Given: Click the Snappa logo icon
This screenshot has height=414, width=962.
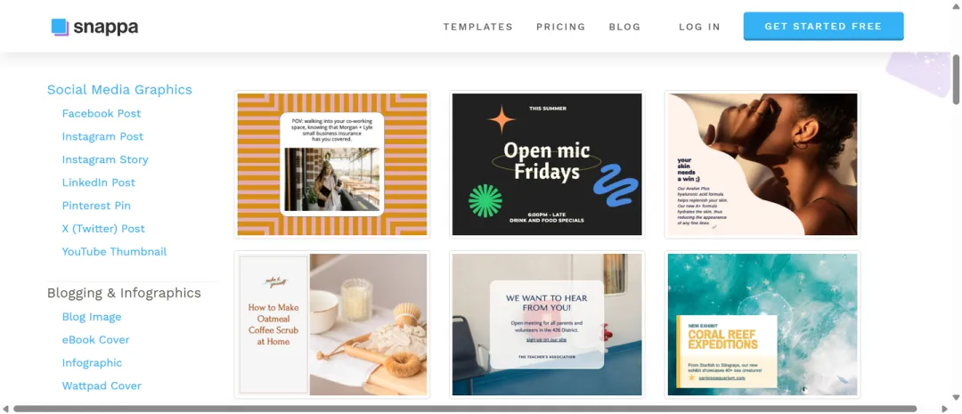Looking at the screenshot, I should point(61,27).
